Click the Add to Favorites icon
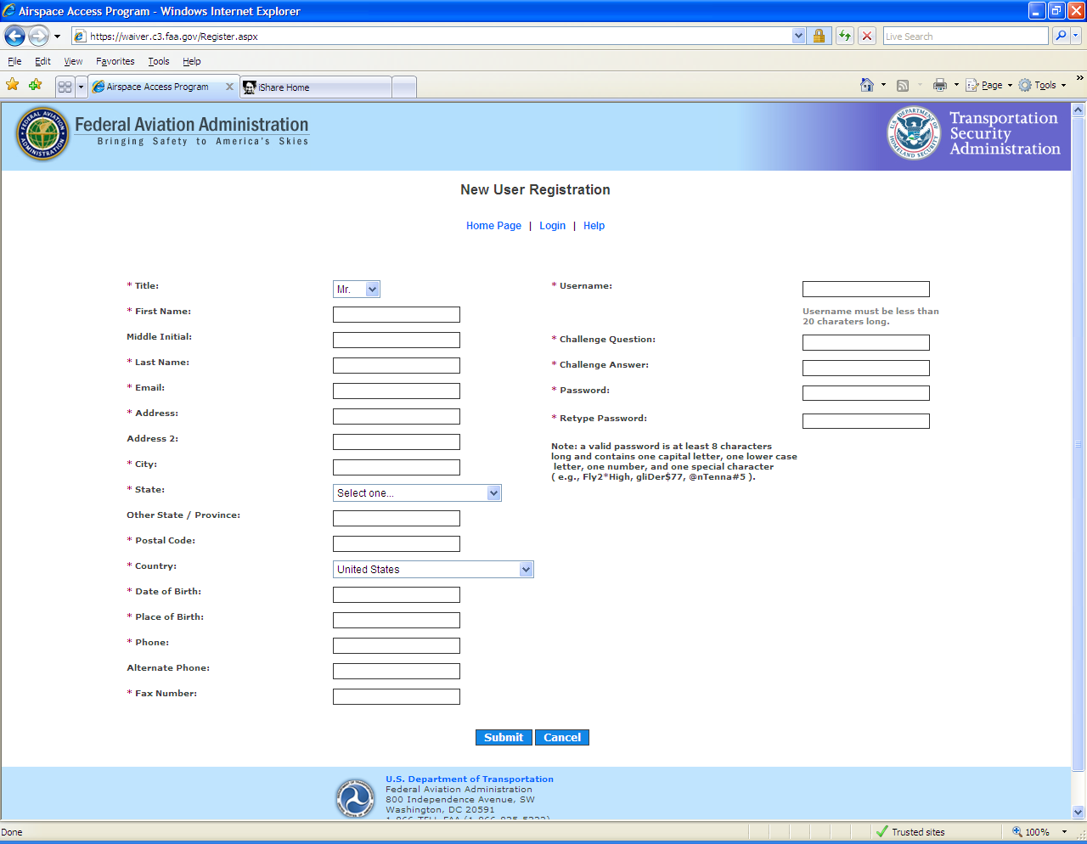The height and width of the screenshot is (844, 1087). (36, 85)
